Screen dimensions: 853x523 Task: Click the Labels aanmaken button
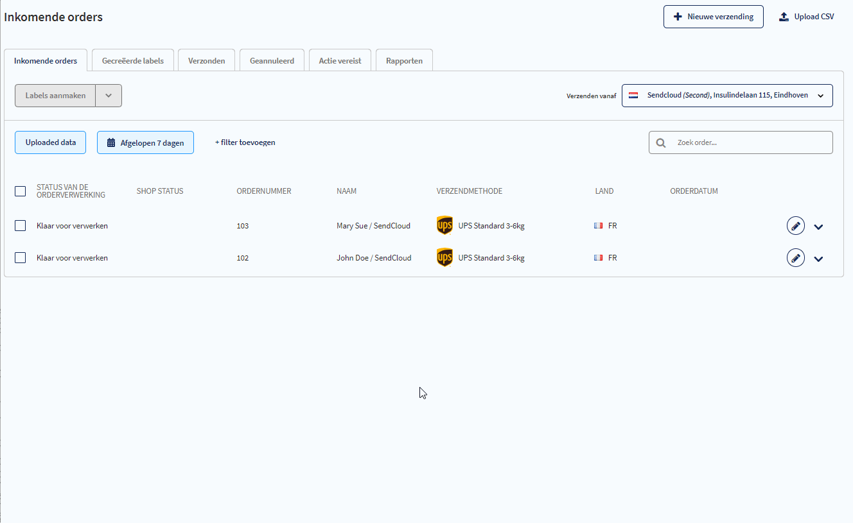(55, 96)
